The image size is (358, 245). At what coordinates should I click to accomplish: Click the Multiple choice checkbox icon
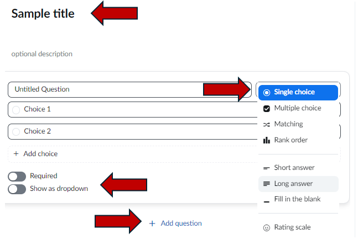point(267,109)
